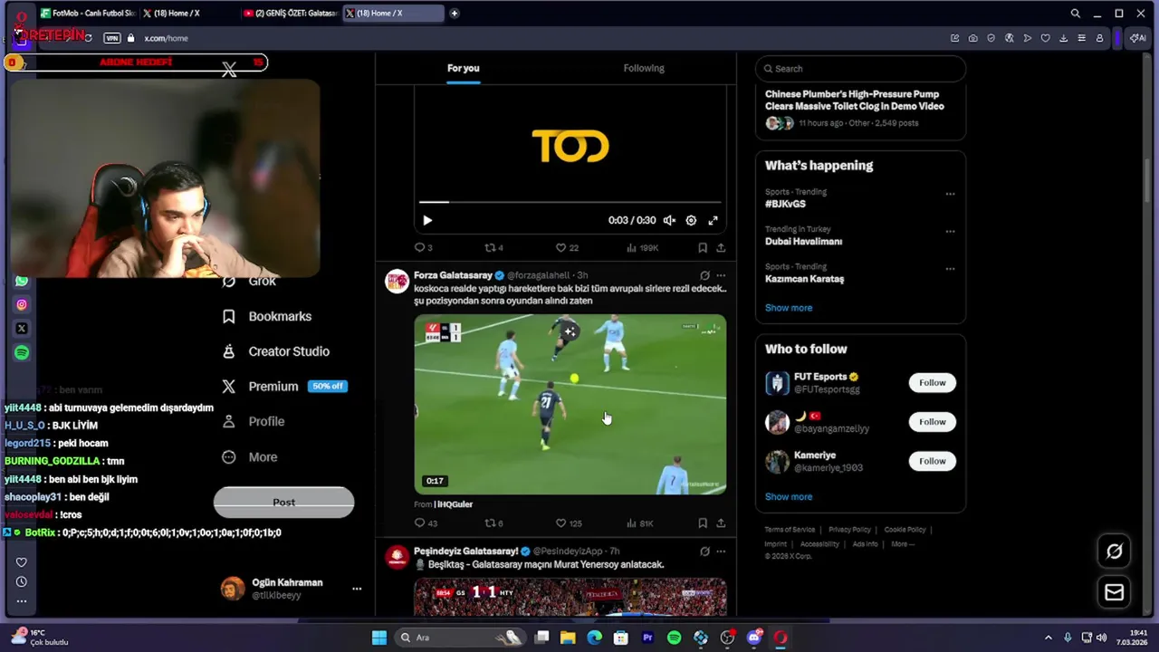Open Forza Galatasaray post more options

point(721,275)
